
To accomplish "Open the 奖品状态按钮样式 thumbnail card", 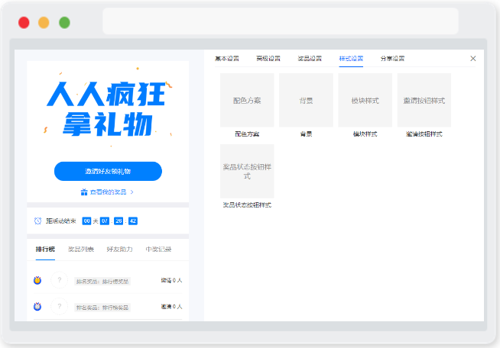I will point(247,171).
